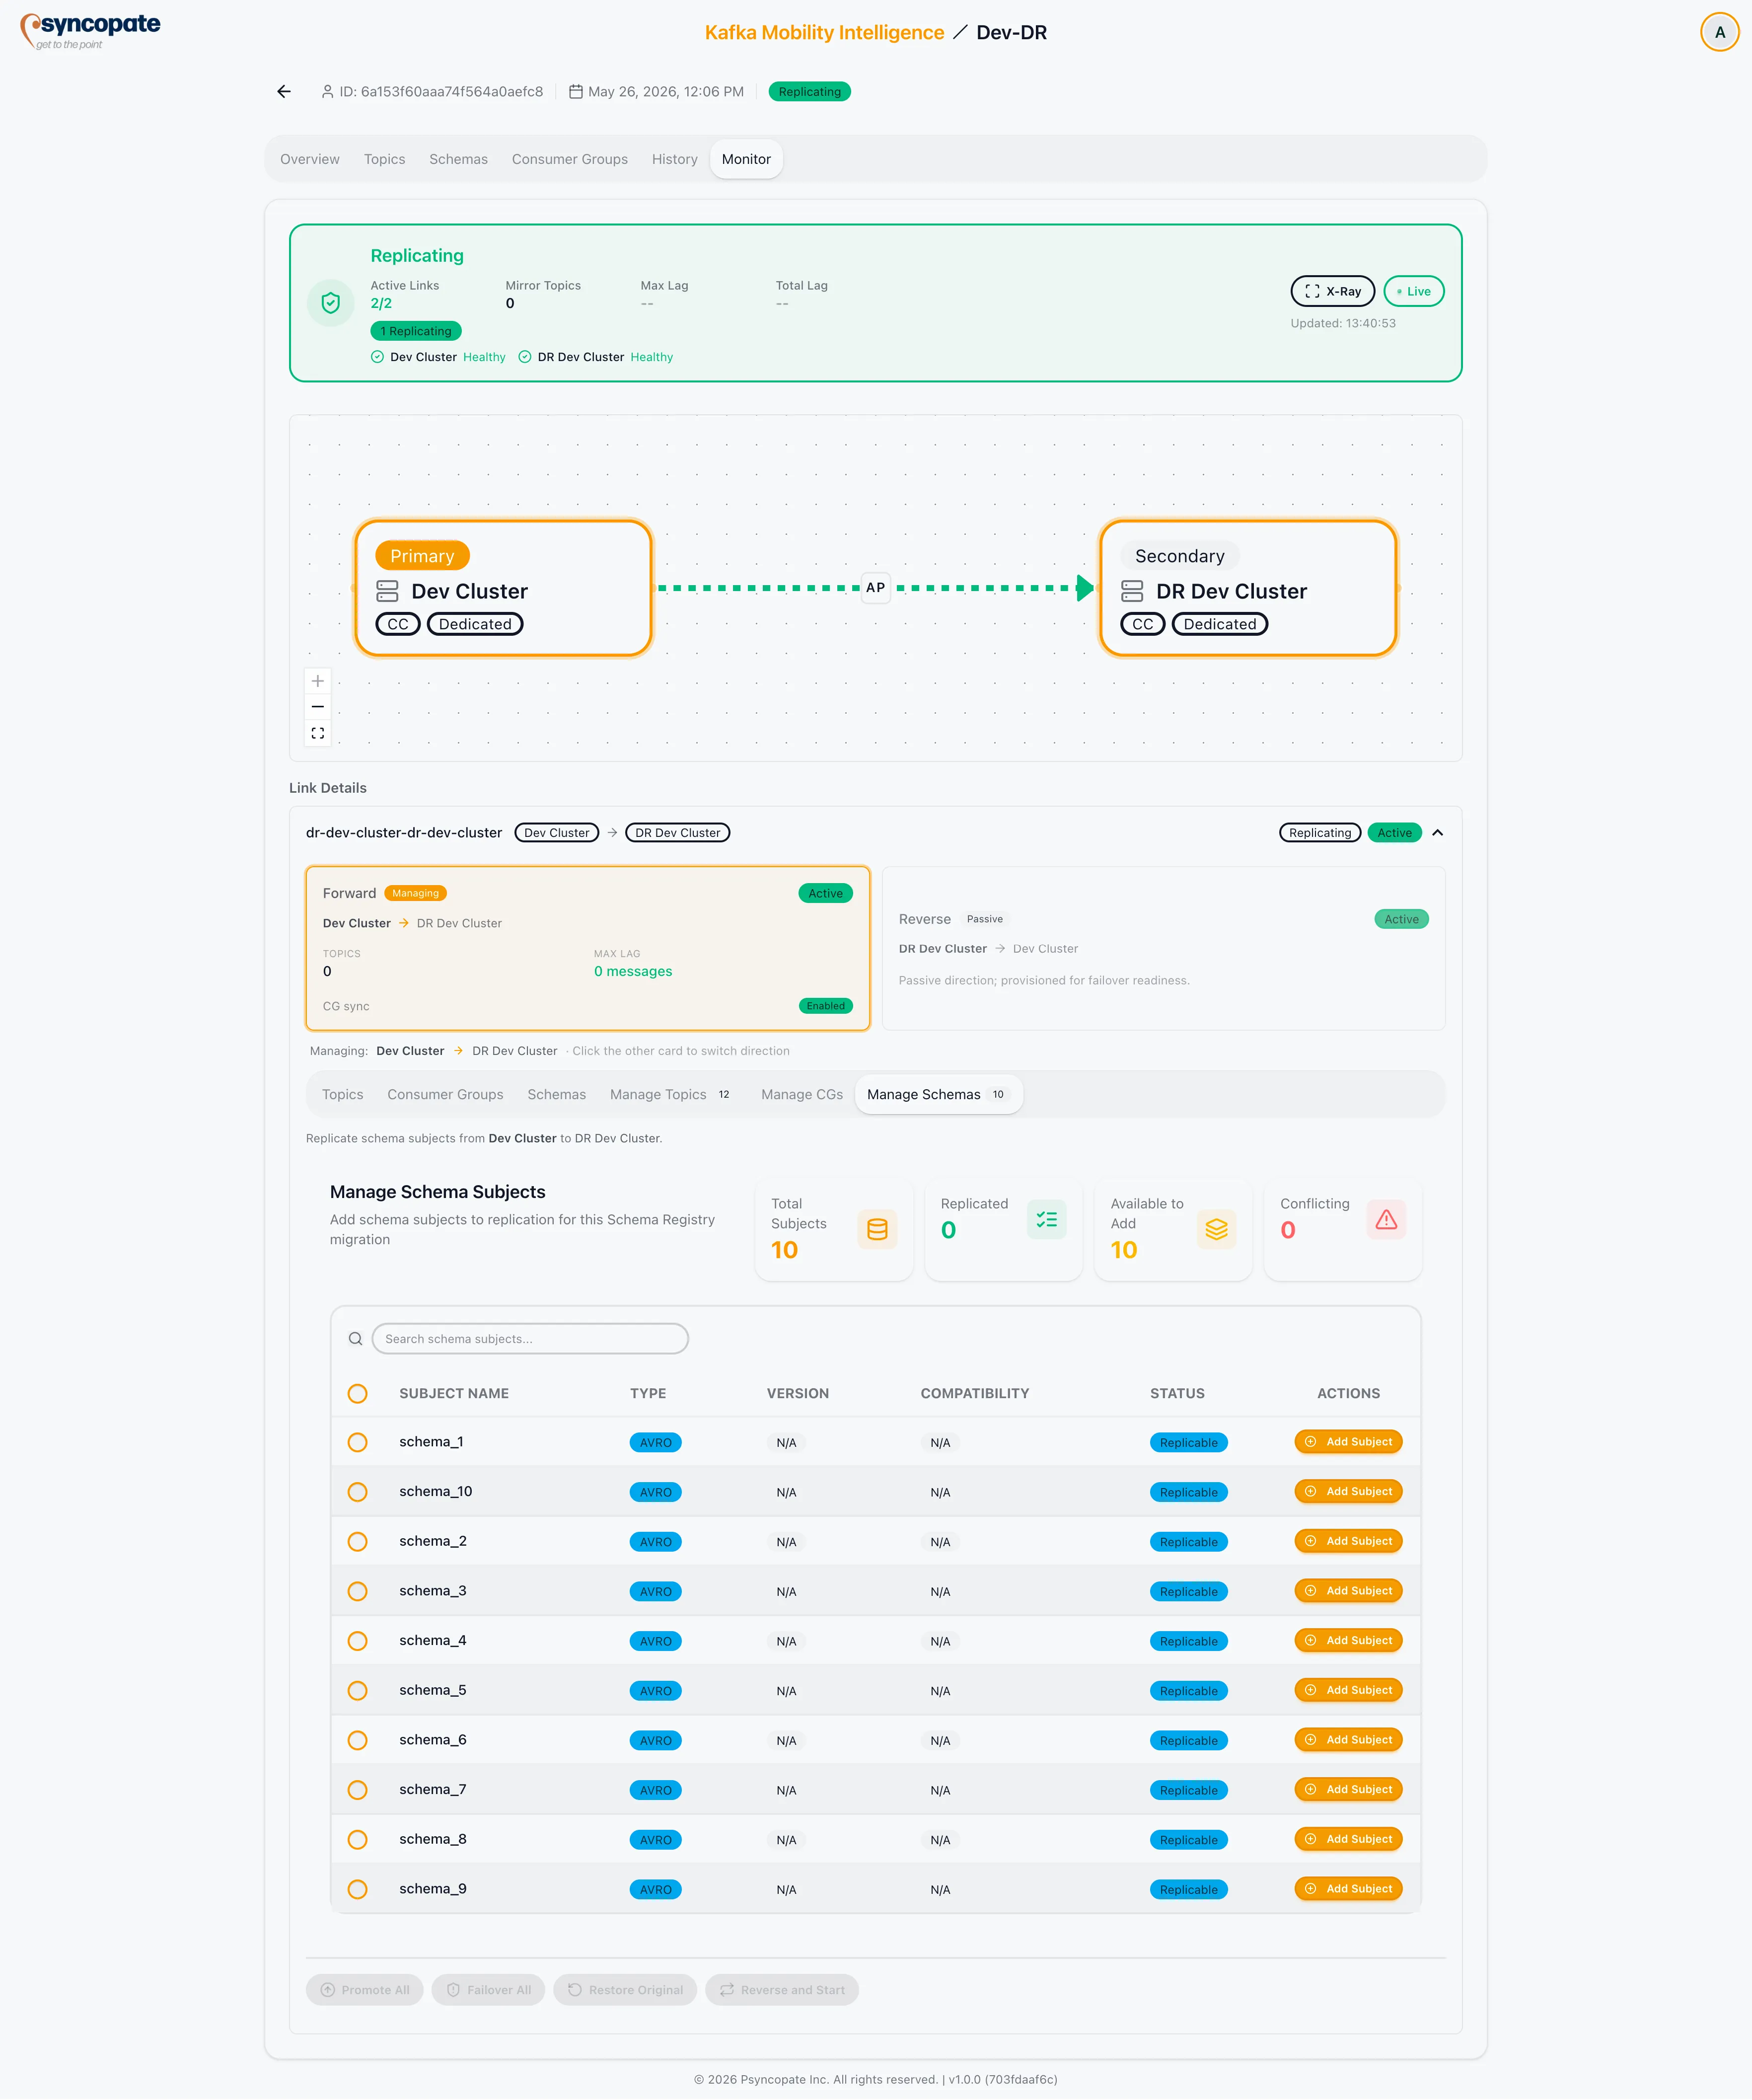The width and height of the screenshot is (1752, 2100).
Task: Zoom out on the topology canvas
Action: coord(318,707)
